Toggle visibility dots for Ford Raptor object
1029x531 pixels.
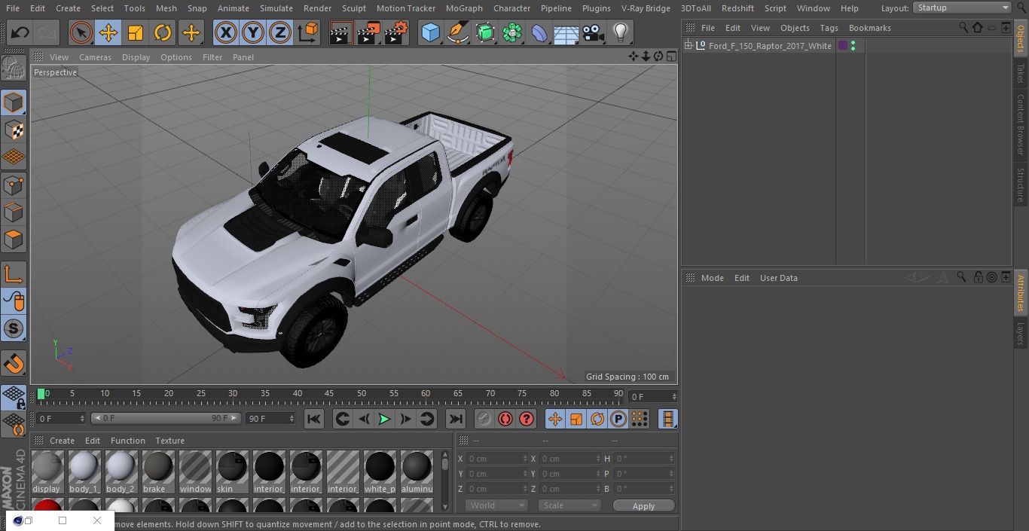[x=853, y=46]
